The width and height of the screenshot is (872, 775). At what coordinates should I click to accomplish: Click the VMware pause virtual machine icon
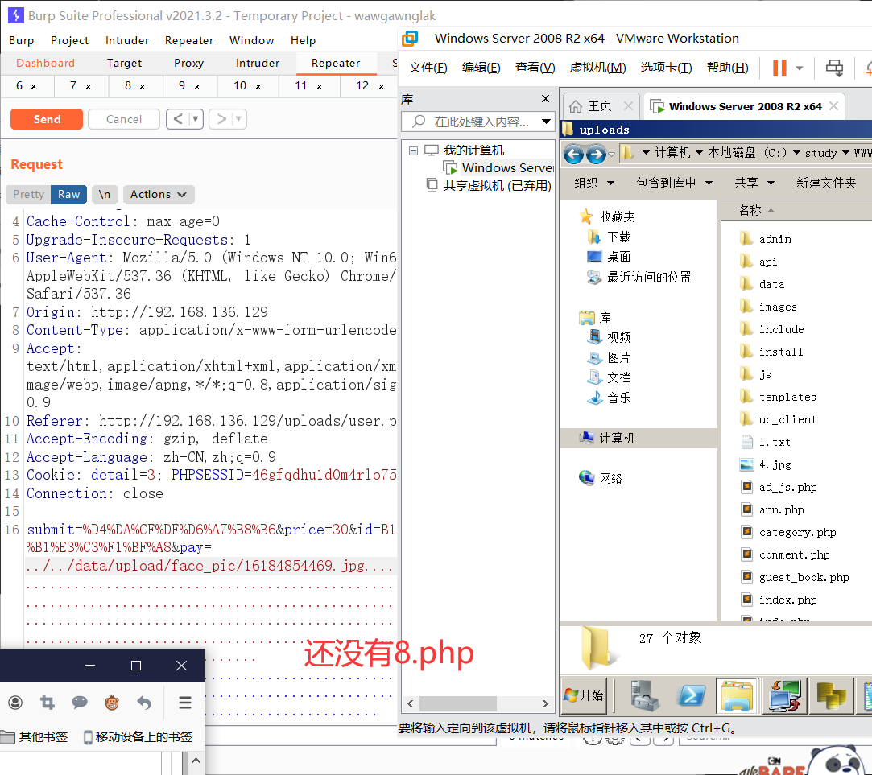click(779, 68)
